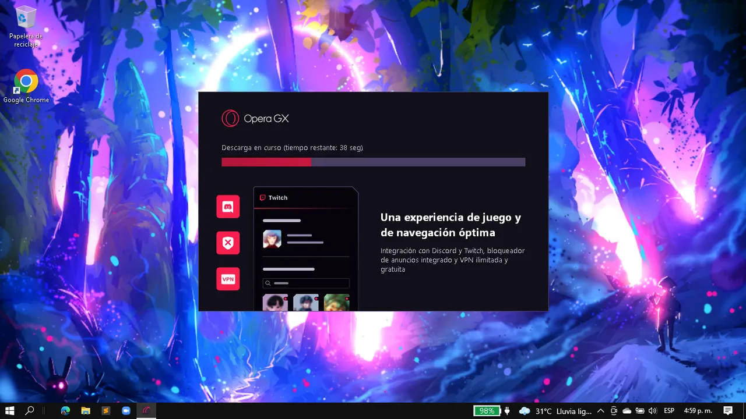Click the download progress bar
The image size is (746, 419).
[373, 162]
